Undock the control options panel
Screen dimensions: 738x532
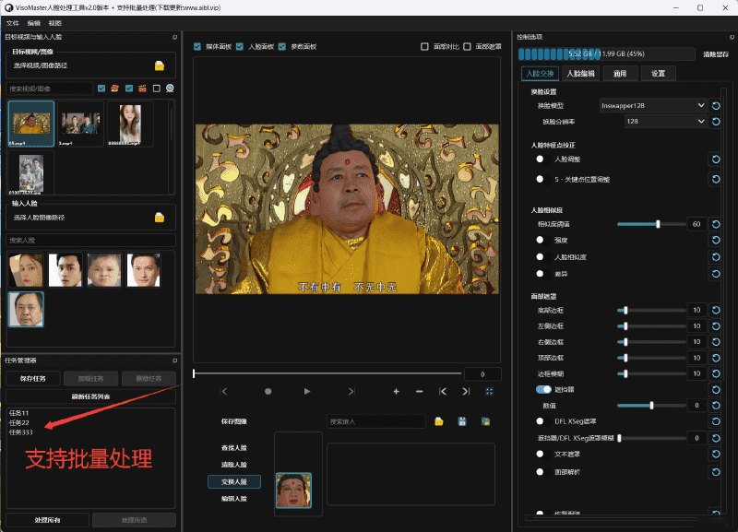[732, 37]
